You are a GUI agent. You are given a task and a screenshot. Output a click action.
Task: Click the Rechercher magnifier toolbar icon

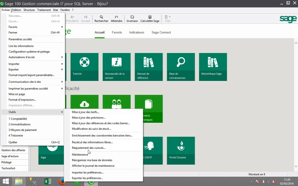[101, 17]
